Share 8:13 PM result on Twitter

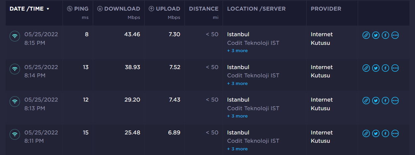(x=375, y=101)
